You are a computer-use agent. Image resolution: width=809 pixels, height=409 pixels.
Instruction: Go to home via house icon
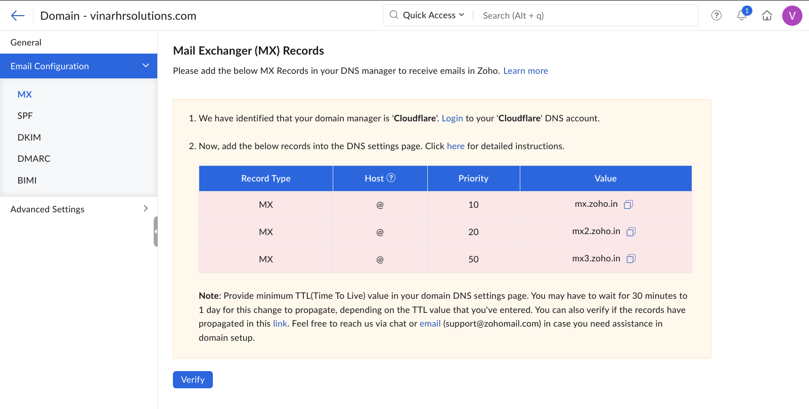click(767, 16)
